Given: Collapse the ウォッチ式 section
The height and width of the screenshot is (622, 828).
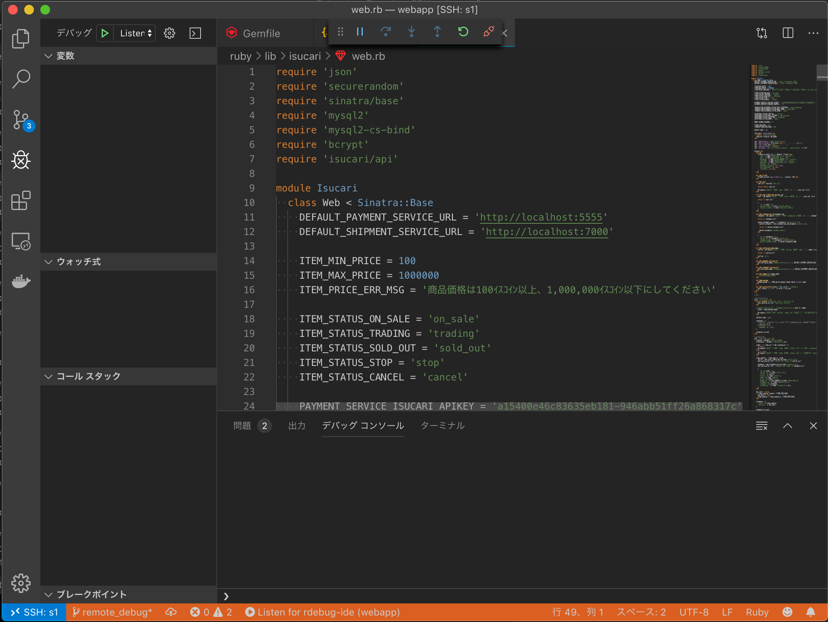Looking at the screenshot, I should [128, 262].
